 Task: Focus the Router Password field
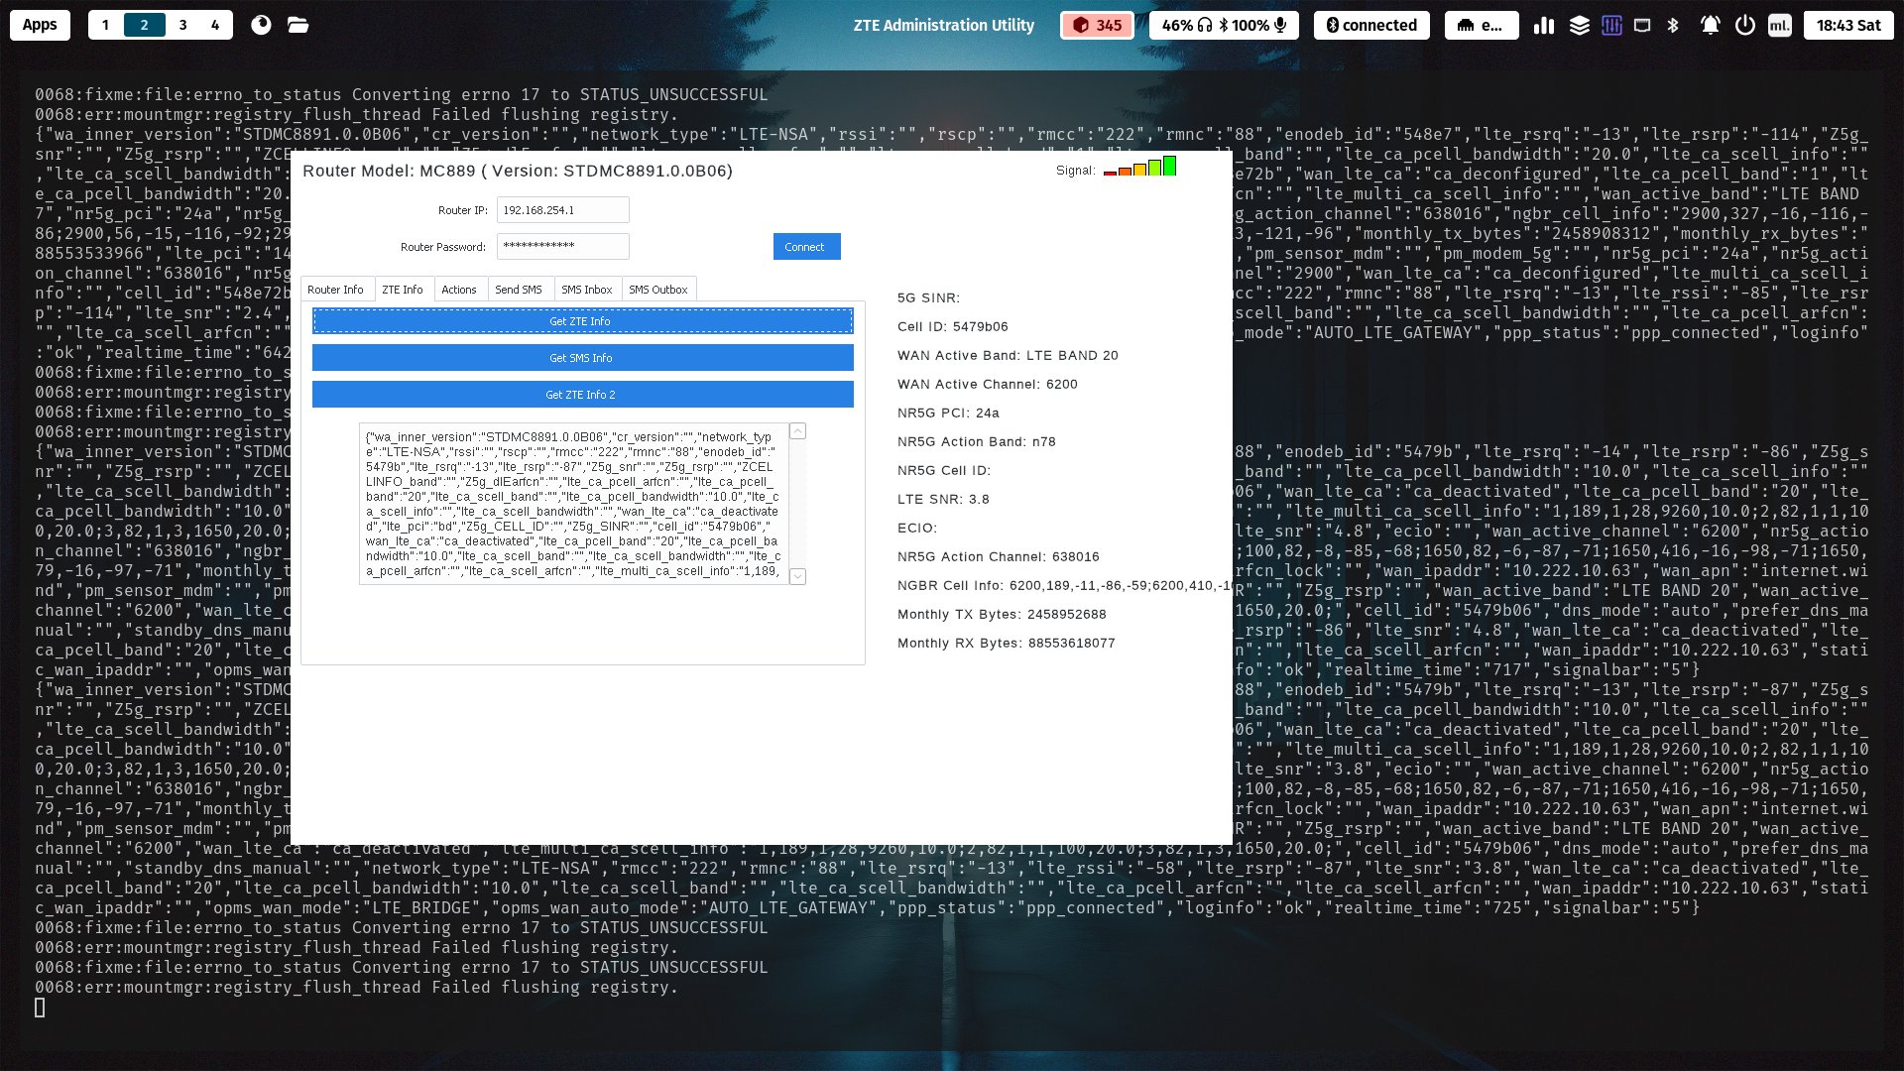coord(562,246)
